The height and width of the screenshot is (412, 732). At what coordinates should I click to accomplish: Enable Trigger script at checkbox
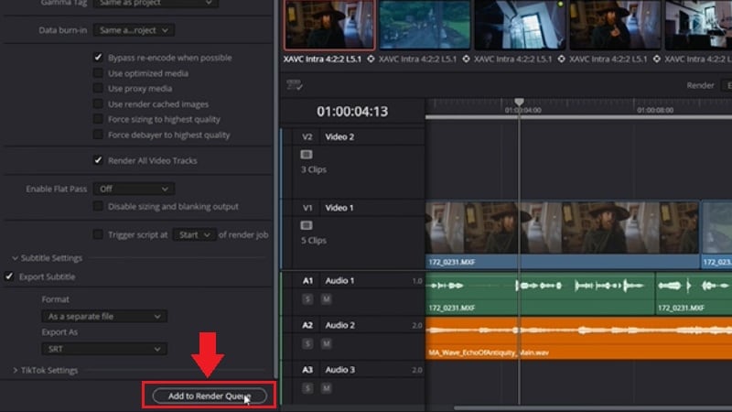pos(98,234)
